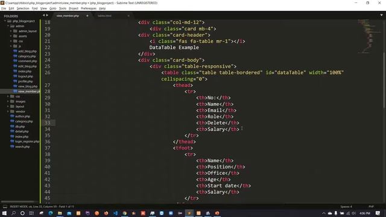Open the Windows Start menu
This screenshot has width=386, height=217.
(x=4, y=213)
